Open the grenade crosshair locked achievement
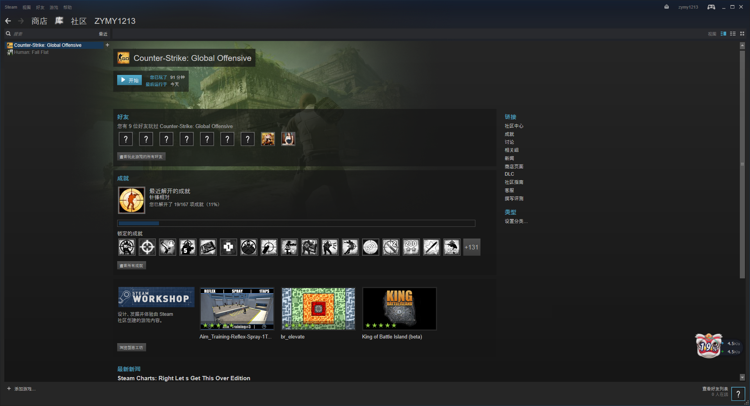The width and height of the screenshot is (750, 406). [269, 247]
